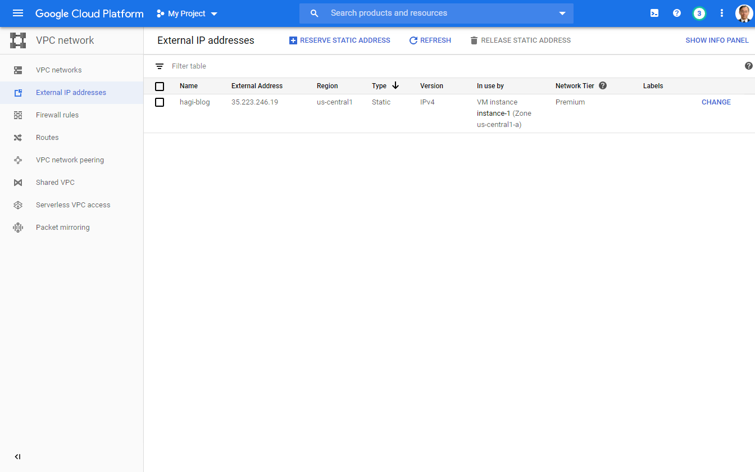Click the 35.223.246.19 address cell
Image resolution: width=755 pixels, height=472 pixels.
254,102
